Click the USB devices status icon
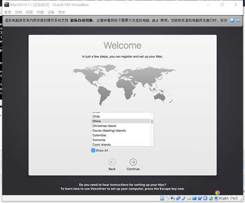 pos(183,198)
